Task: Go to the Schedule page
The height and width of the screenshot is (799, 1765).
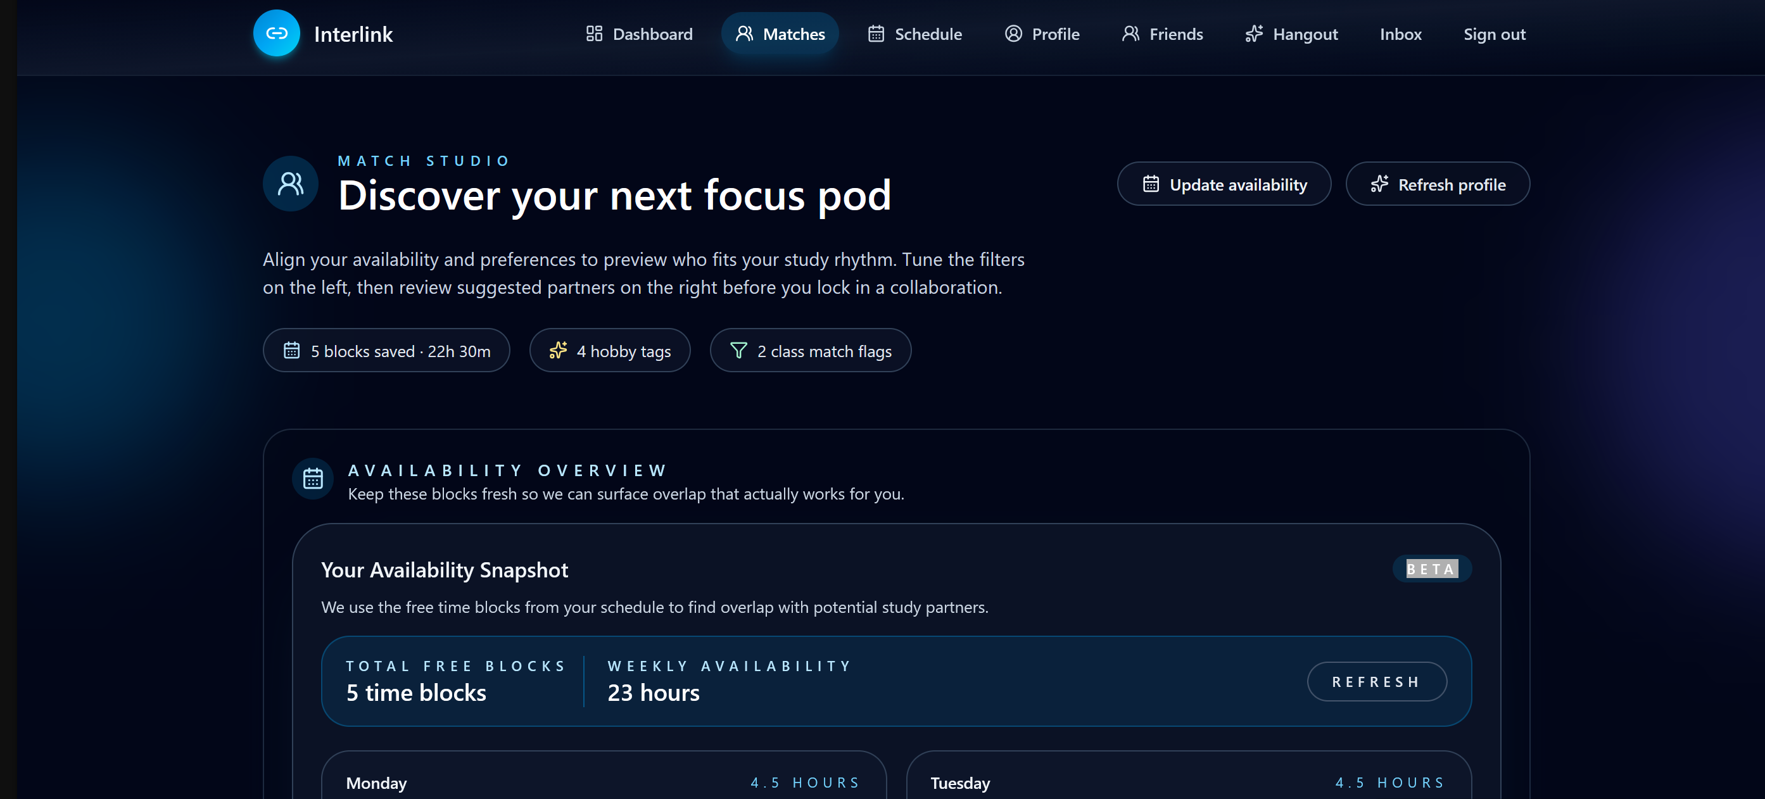Action: (x=914, y=34)
